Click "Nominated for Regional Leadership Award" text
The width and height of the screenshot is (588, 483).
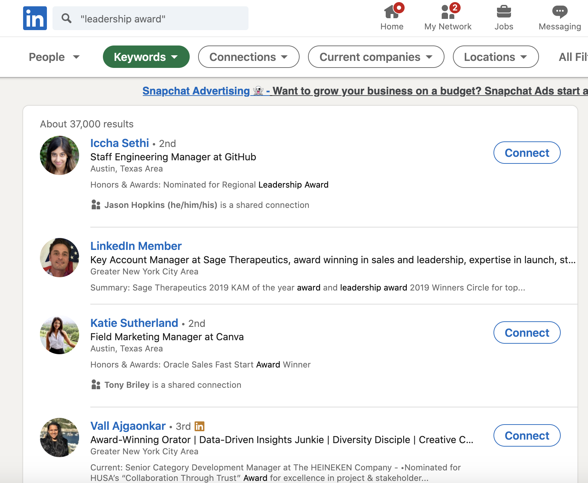coord(246,185)
